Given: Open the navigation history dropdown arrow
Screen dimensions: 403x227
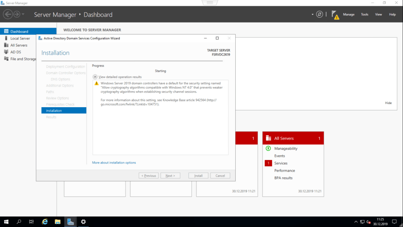Looking at the screenshot, I should (23, 15).
